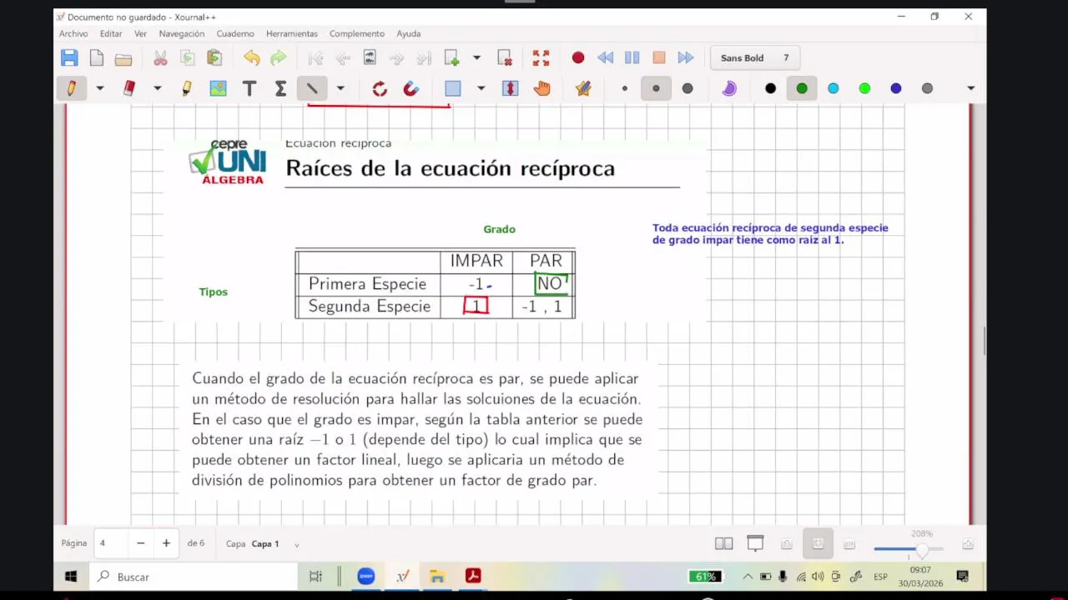This screenshot has height=600, width=1068.
Task: Open the Ayuda menu
Action: [409, 33]
